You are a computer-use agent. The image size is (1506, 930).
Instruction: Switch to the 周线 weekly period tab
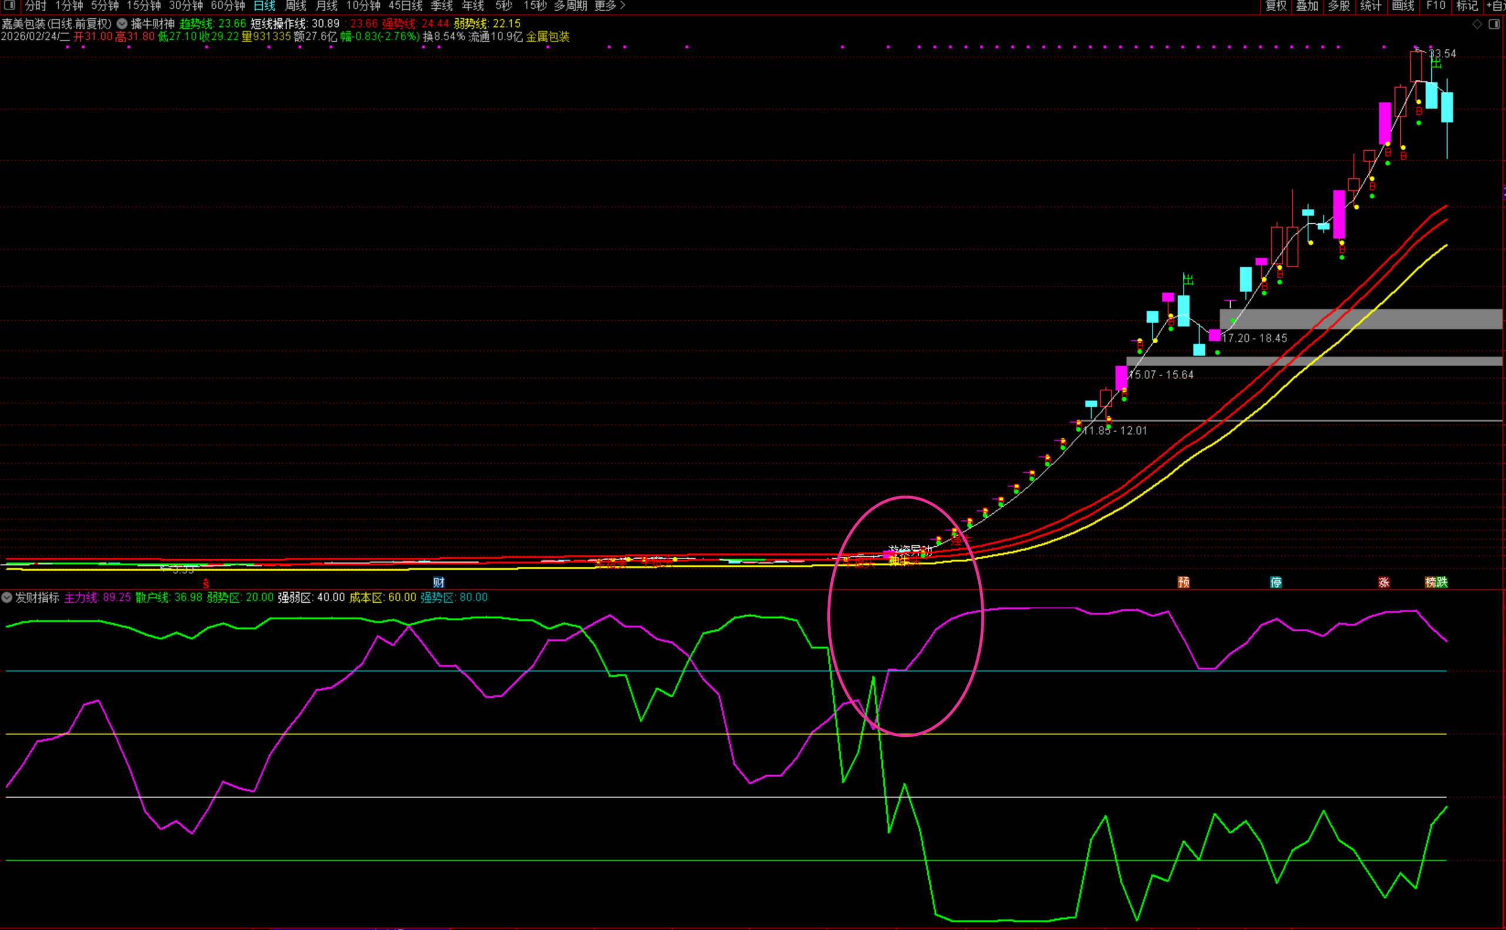click(x=296, y=5)
